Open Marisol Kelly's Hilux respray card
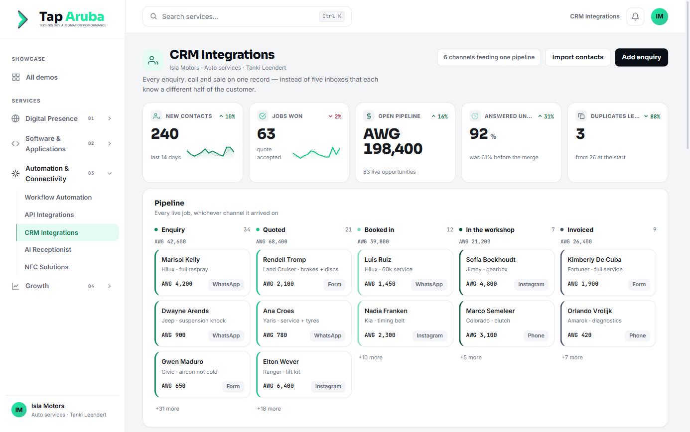Viewport: 690px width, 432px height. point(202,272)
